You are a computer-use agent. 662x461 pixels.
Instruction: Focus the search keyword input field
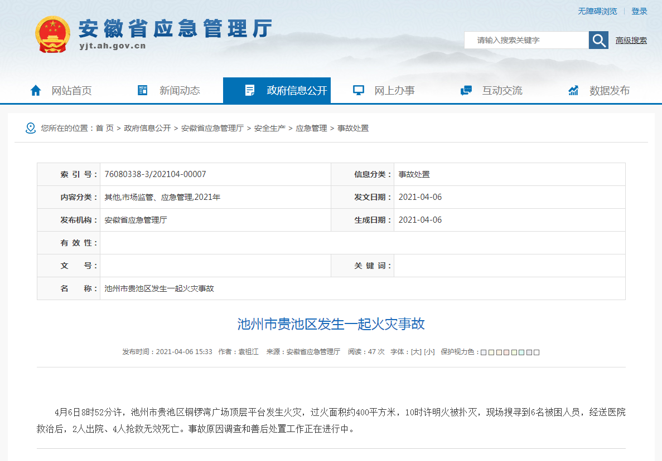pos(526,40)
